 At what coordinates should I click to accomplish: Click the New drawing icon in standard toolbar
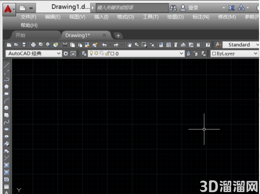click(x=9, y=45)
